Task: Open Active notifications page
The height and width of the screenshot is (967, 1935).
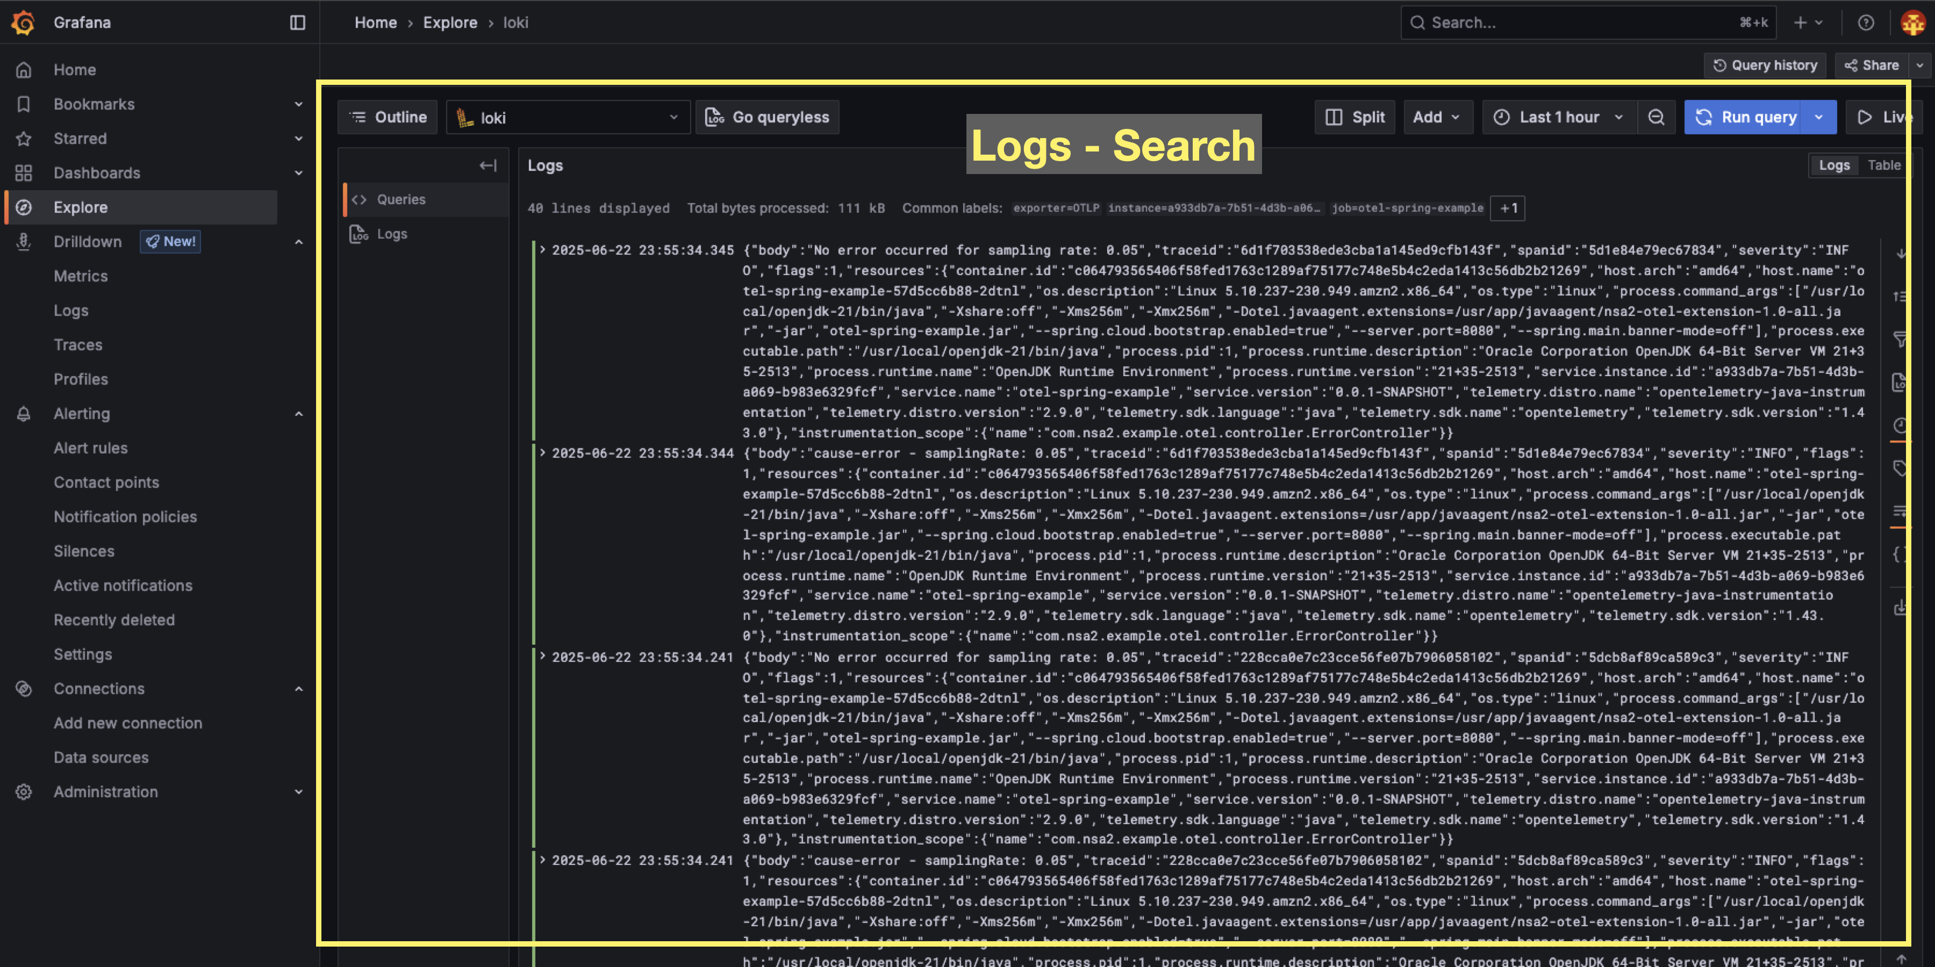Action: click(123, 586)
